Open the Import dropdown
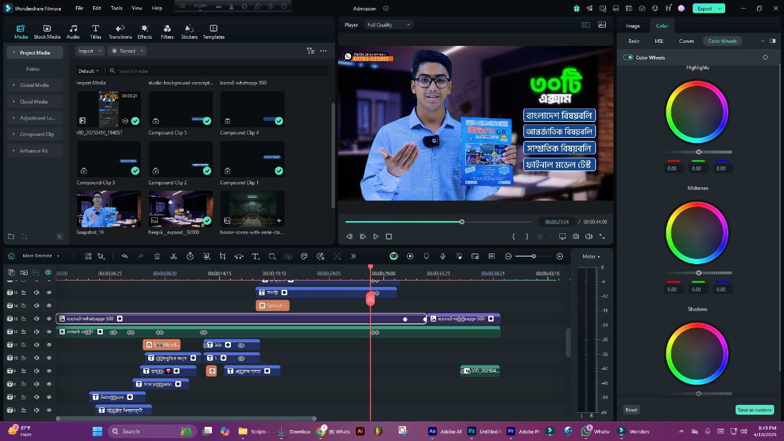 tap(89, 51)
